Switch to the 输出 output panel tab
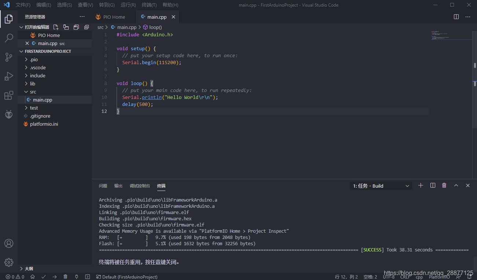The height and width of the screenshot is (280, 477). tap(118, 186)
